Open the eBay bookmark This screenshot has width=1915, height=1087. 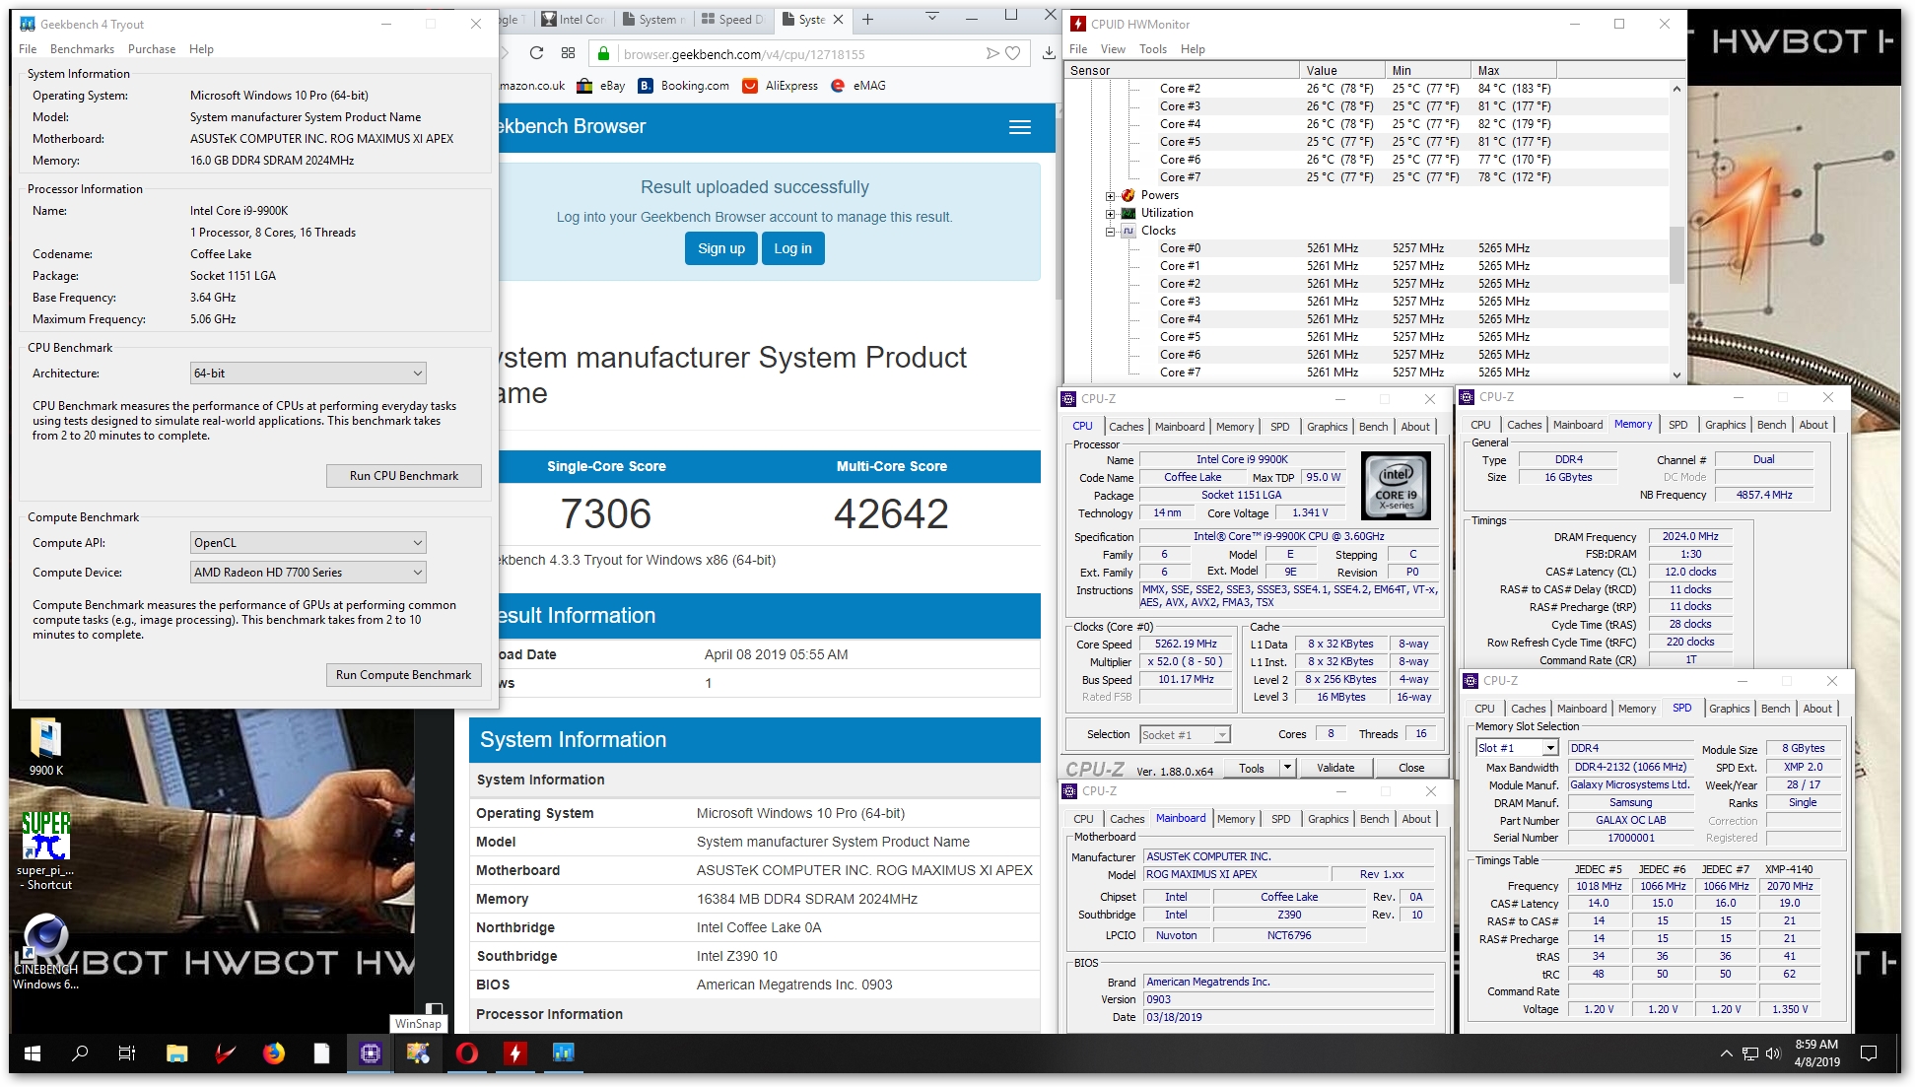click(x=600, y=86)
